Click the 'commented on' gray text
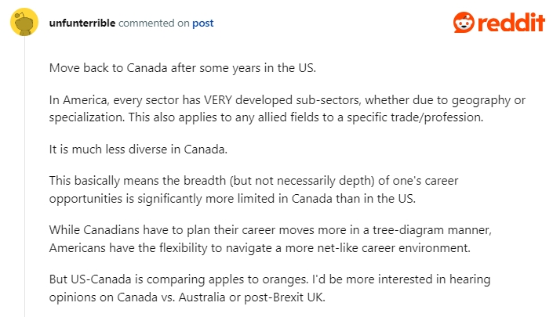553x317 pixels. pyautogui.click(x=154, y=23)
